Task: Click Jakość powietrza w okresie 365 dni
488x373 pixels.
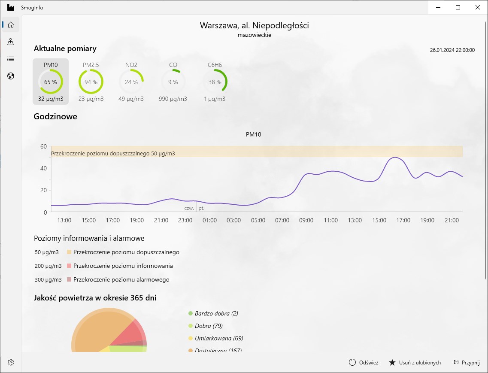Action: pyautogui.click(x=95, y=298)
